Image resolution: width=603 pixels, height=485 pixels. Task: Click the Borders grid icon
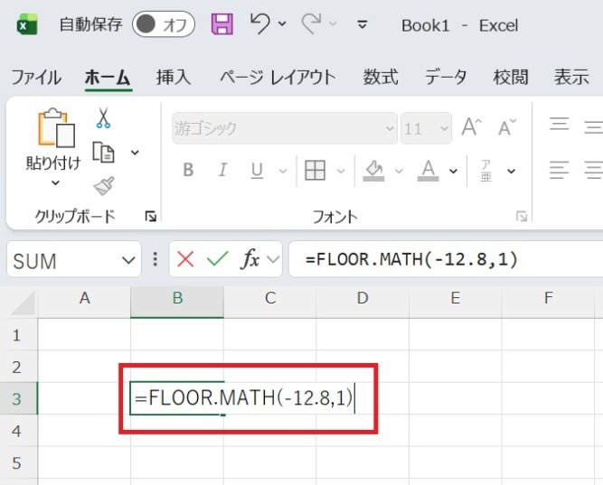point(315,171)
